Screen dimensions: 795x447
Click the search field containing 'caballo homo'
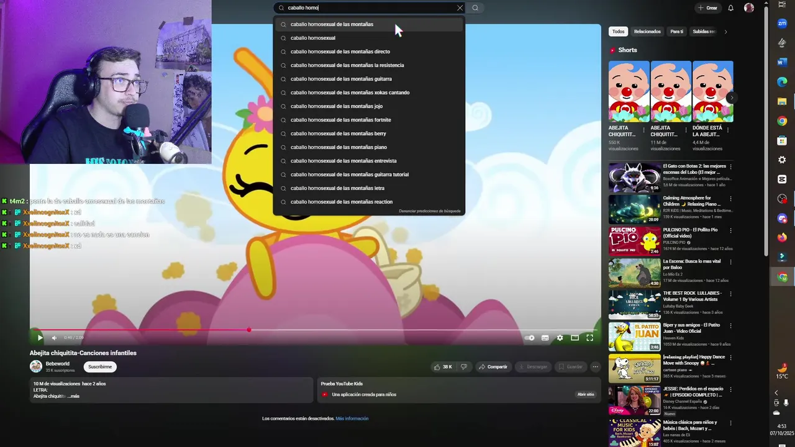tap(370, 8)
